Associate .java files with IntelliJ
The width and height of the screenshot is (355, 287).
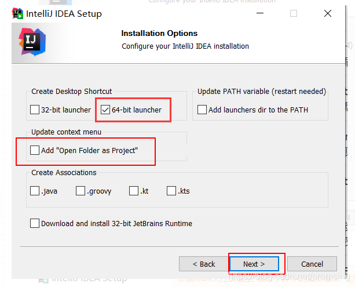[35, 191]
